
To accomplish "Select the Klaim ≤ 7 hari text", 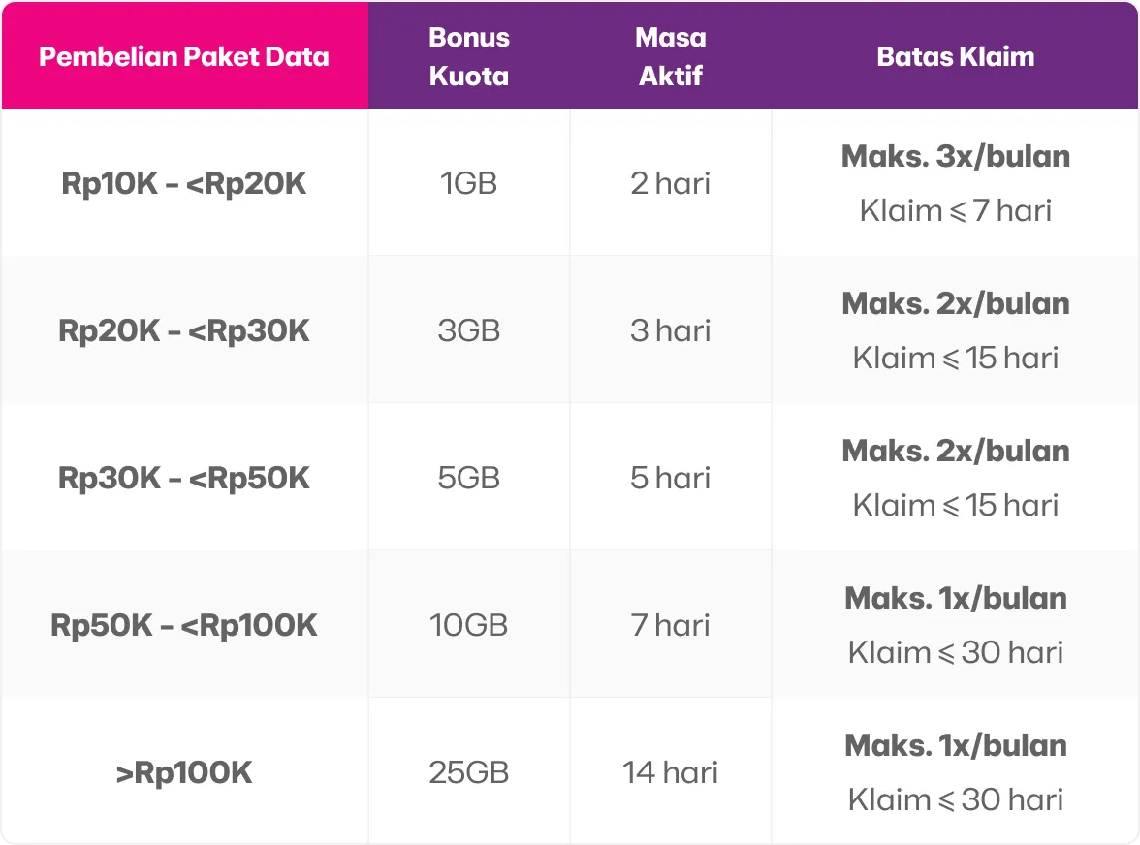I will [956, 211].
